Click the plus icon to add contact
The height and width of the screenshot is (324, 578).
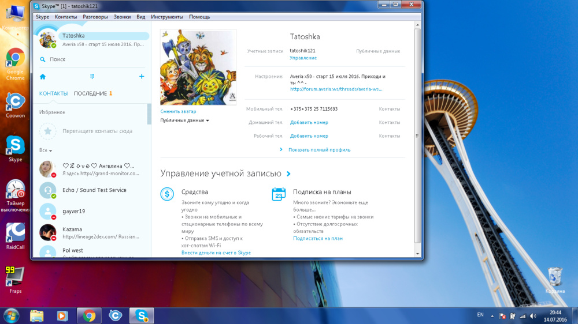point(142,77)
